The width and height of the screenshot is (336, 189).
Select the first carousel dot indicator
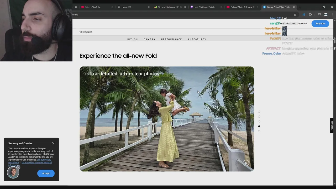[x=259, y=112]
